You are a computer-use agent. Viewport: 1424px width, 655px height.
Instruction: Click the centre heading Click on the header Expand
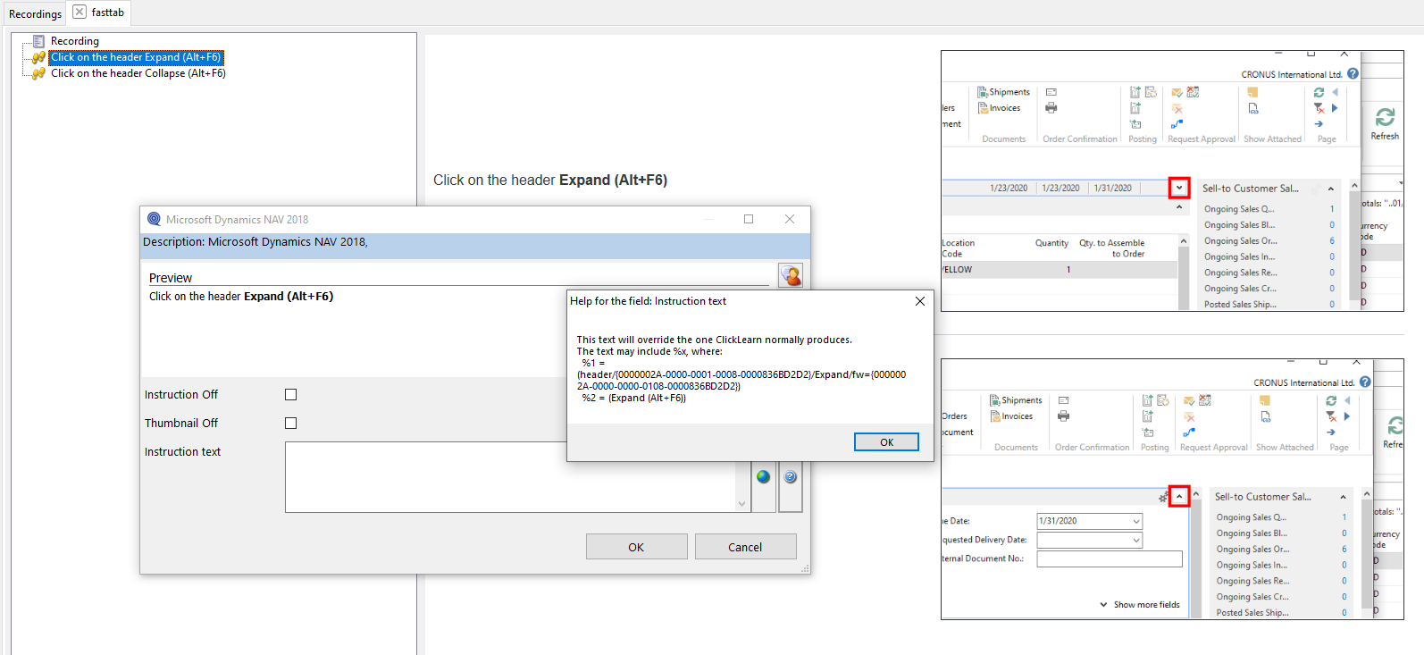pos(550,180)
